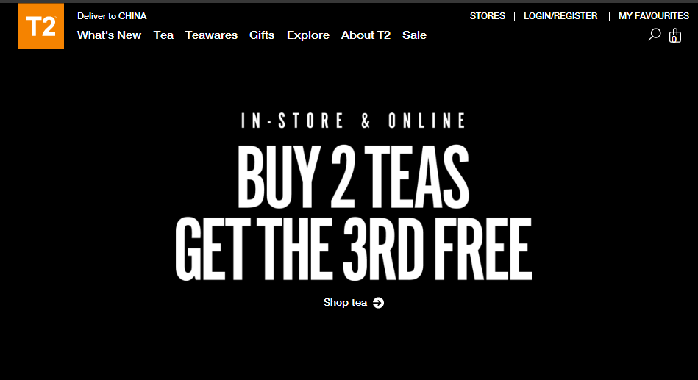Click the CHINA destination text

(132, 16)
